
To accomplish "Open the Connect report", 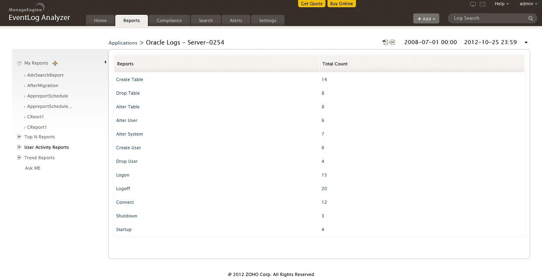I will pyautogui.click(x=125, y=202).
